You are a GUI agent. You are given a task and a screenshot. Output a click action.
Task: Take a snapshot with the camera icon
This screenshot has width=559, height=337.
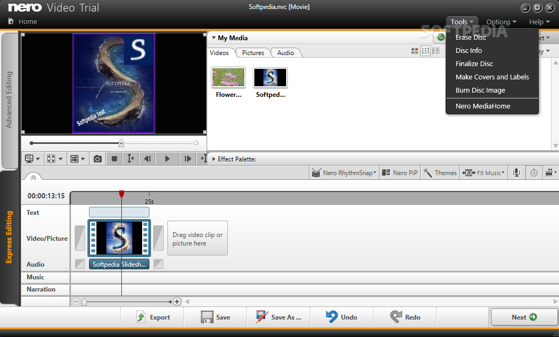97,159
